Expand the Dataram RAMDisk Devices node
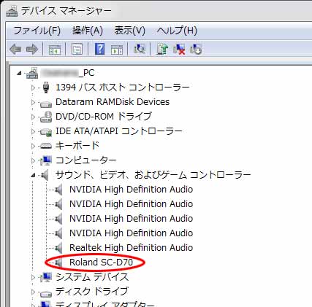The image size is (312, 307). point(33,102)
